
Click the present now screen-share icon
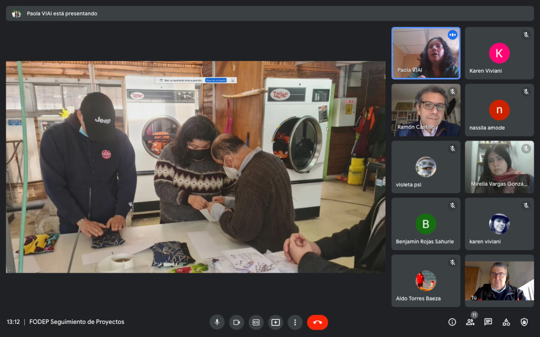tap(275, 322)
